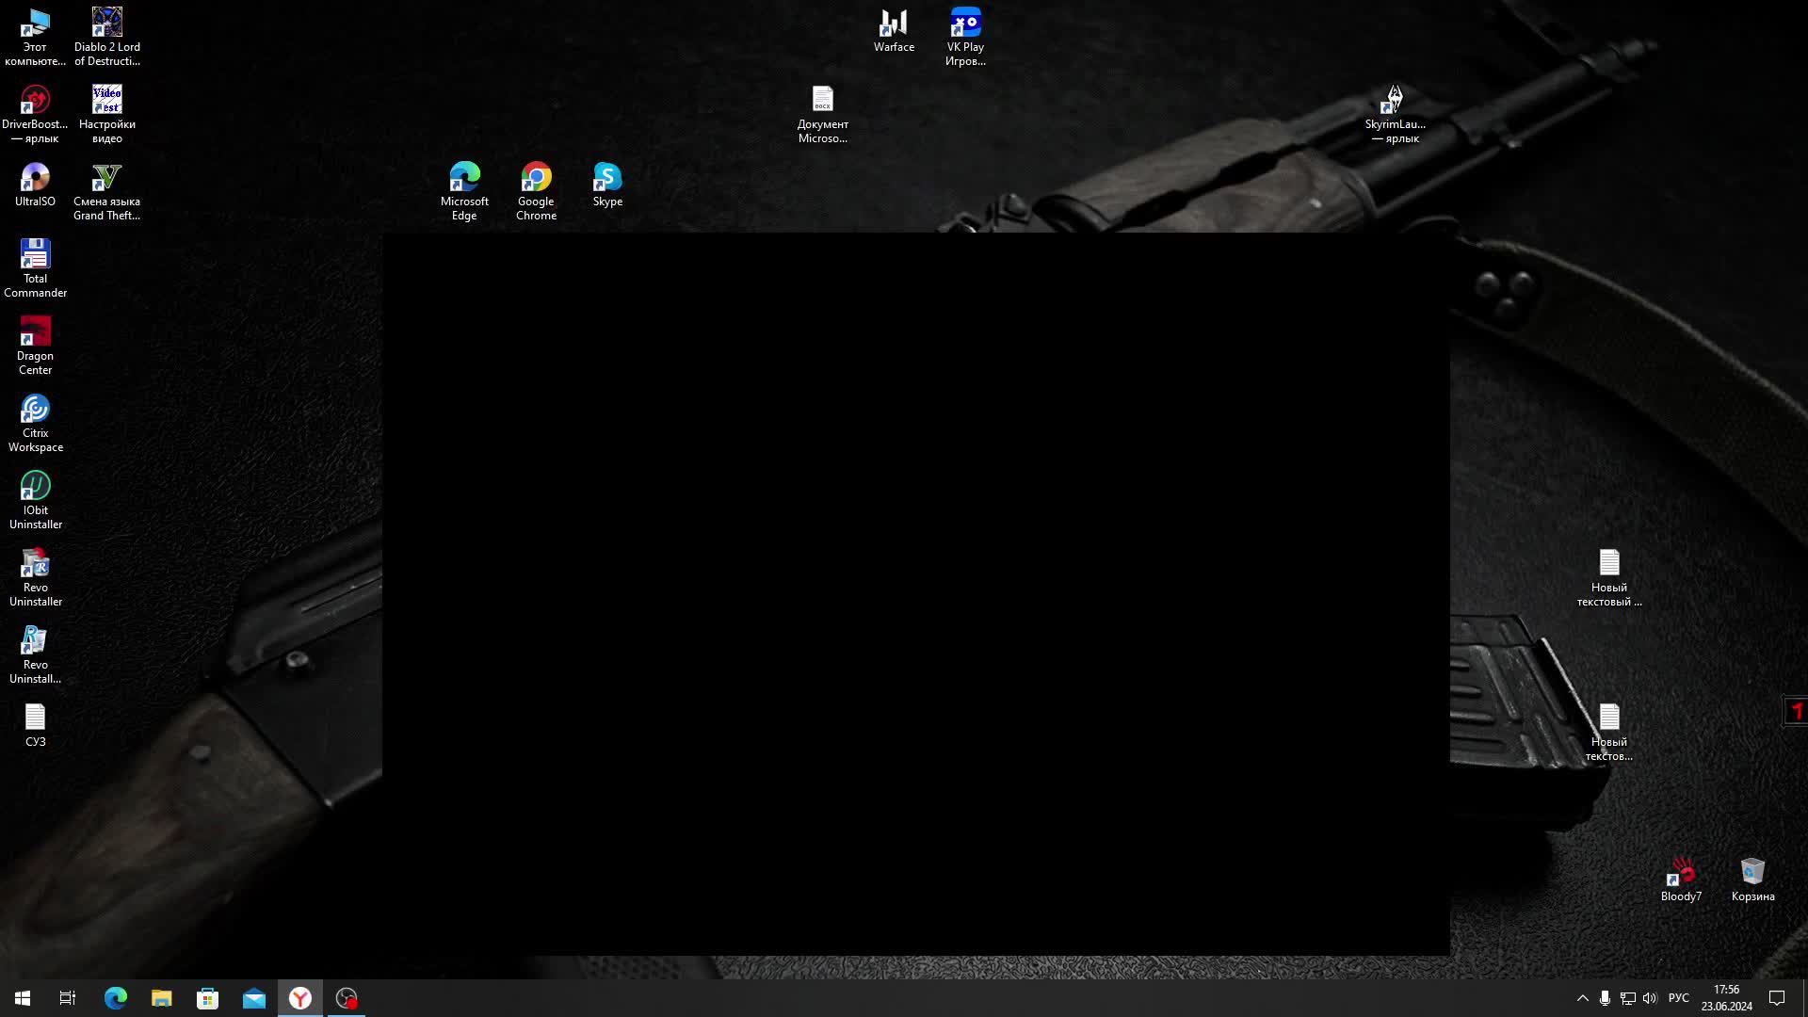Open the volume control in tray

(x=1650, y=998)
